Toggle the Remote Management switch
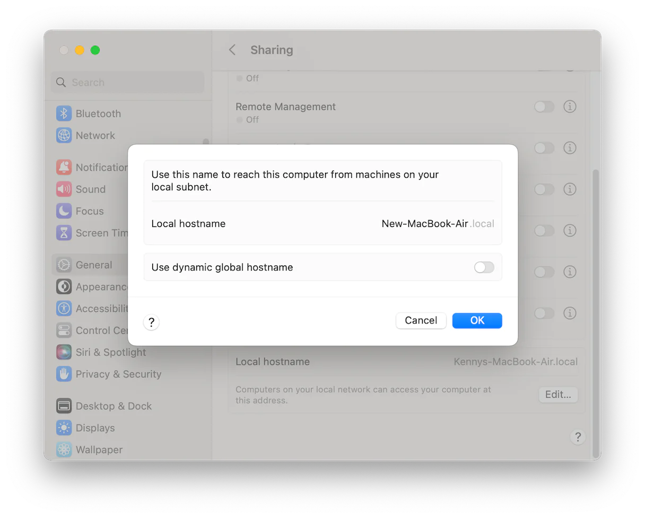Image resolution: width=645 pixels, height=518 pixels. pos(544,107)
